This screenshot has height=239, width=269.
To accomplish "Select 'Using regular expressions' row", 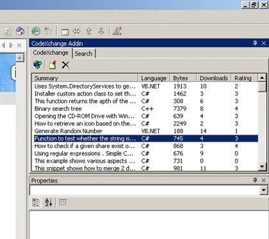I will [145, 153].
